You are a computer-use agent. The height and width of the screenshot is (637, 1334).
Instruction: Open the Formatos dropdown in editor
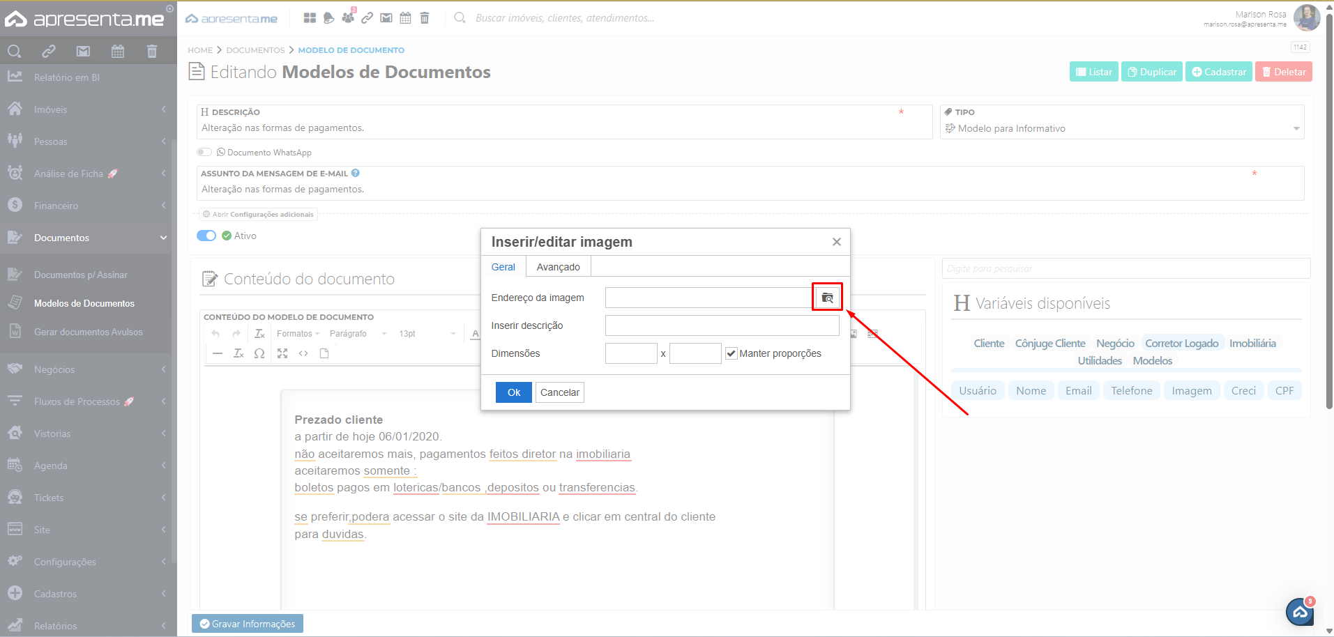(298, 334)
